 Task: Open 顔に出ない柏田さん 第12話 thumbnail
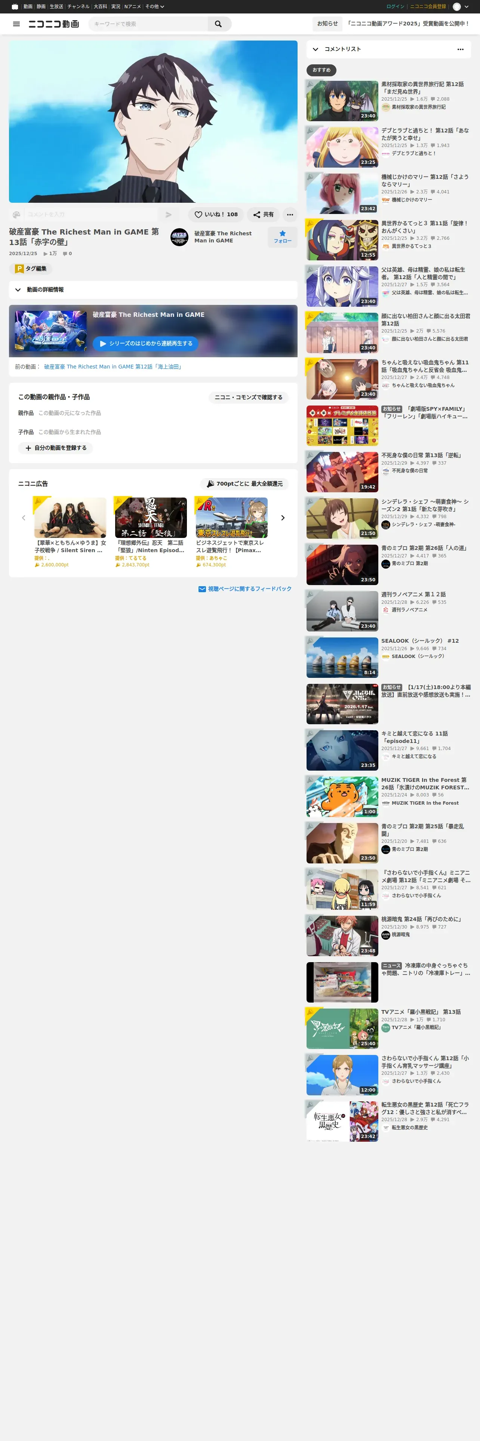tap(342, 333)
